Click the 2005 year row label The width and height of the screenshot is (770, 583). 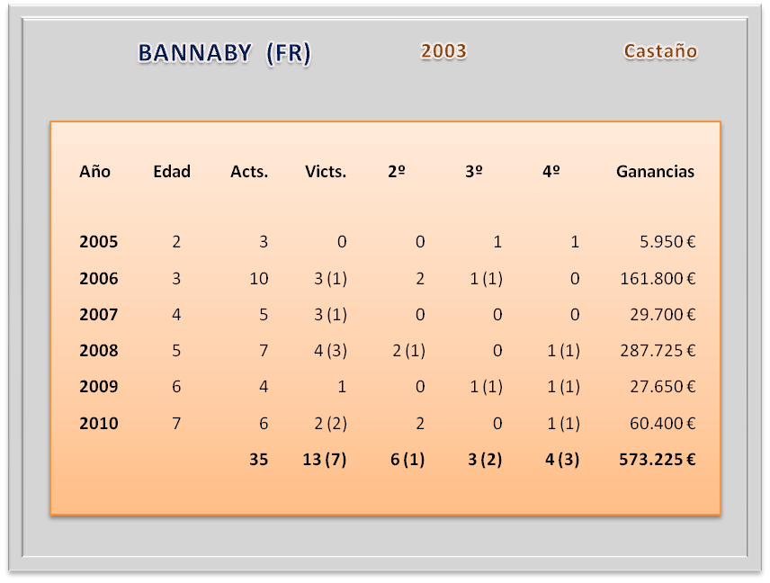pos(98,242)
